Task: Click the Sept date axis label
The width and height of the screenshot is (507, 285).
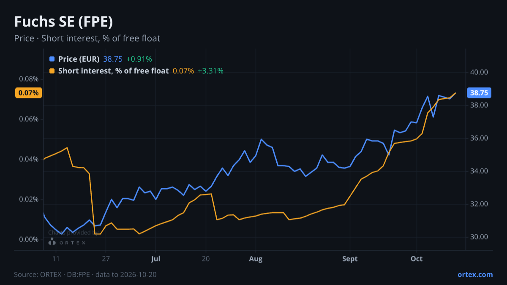Action: point(350,259)
